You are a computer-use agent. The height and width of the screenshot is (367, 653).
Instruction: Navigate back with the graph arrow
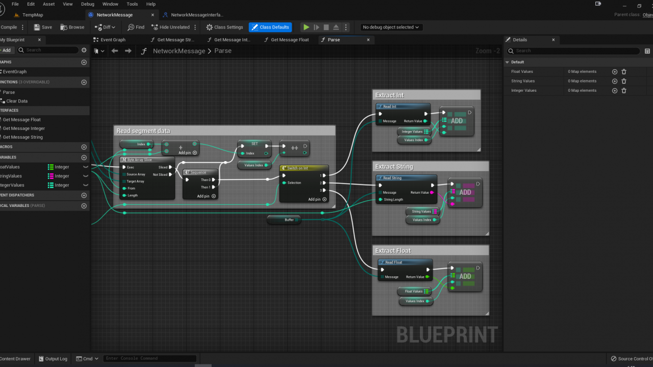[x=115, y=51]
